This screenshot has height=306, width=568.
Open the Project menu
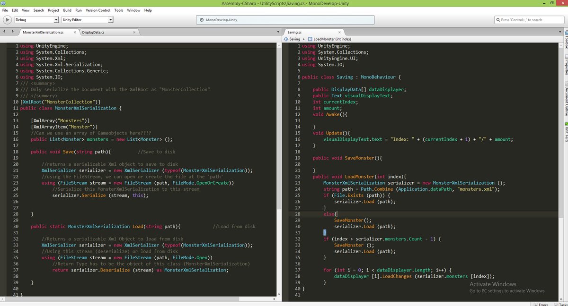coord(53,10)
